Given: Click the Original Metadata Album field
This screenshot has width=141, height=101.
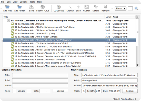Looking at the screenshot, I should (x=40, y=86).
